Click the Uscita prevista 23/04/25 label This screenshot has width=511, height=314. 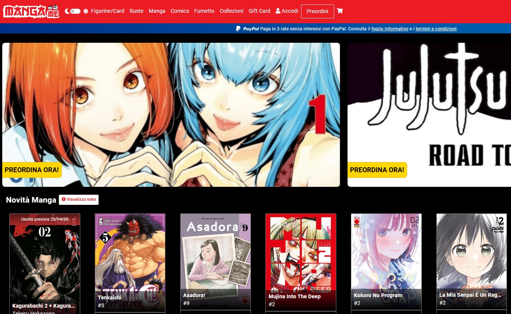point(45,219)
